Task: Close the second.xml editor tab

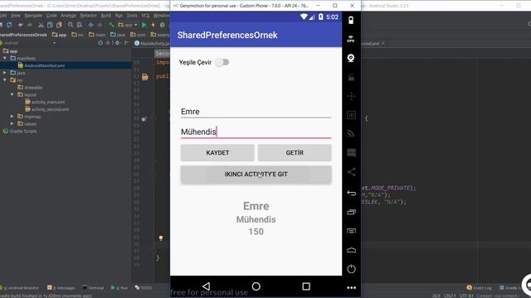Action: click(x=383, y=43)
